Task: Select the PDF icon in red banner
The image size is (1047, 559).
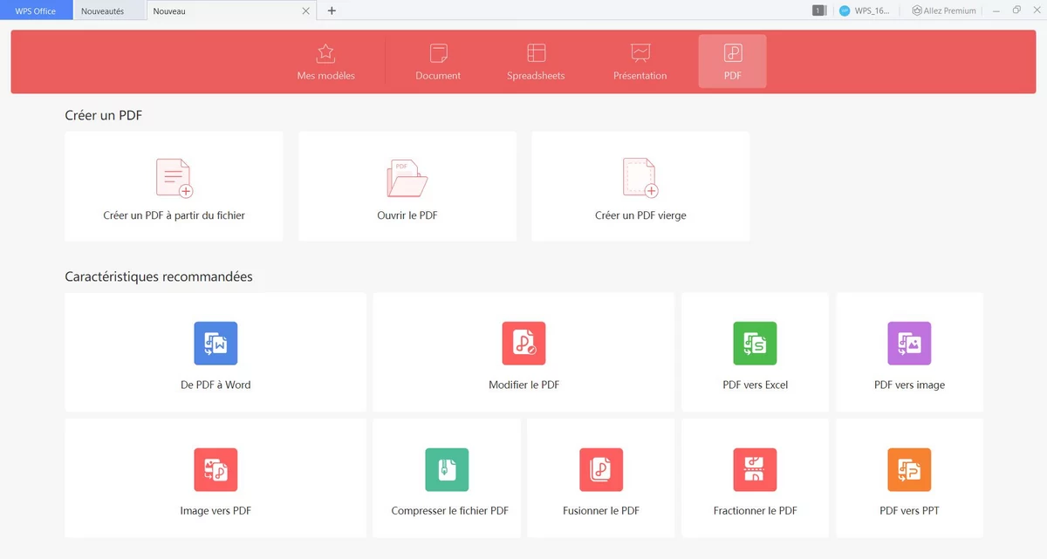Action: pos(733,53)
